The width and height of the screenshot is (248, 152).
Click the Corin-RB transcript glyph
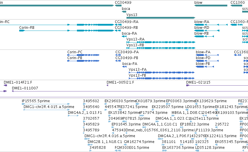pyautogui.click(x=66, y=31)
